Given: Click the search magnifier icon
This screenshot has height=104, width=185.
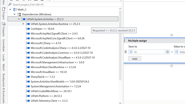Looking at the screenshot, I should coord(10,5).
